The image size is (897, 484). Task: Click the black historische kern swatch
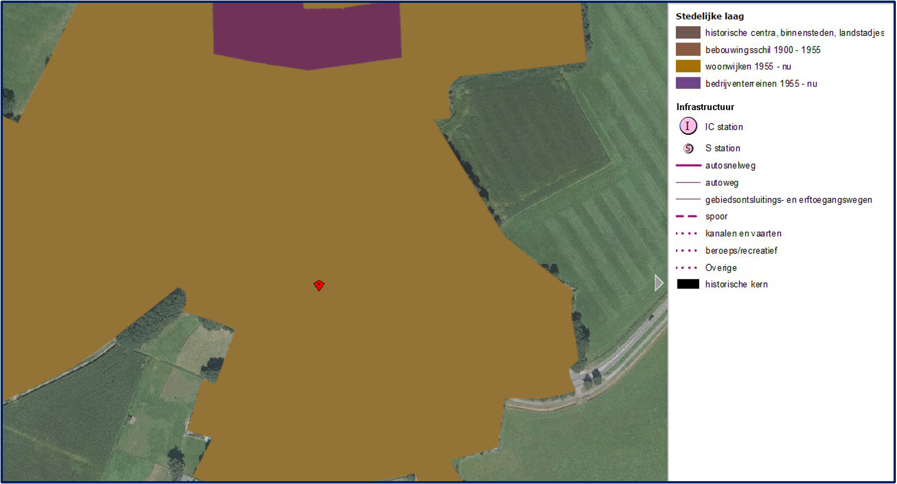click(688, 284)
